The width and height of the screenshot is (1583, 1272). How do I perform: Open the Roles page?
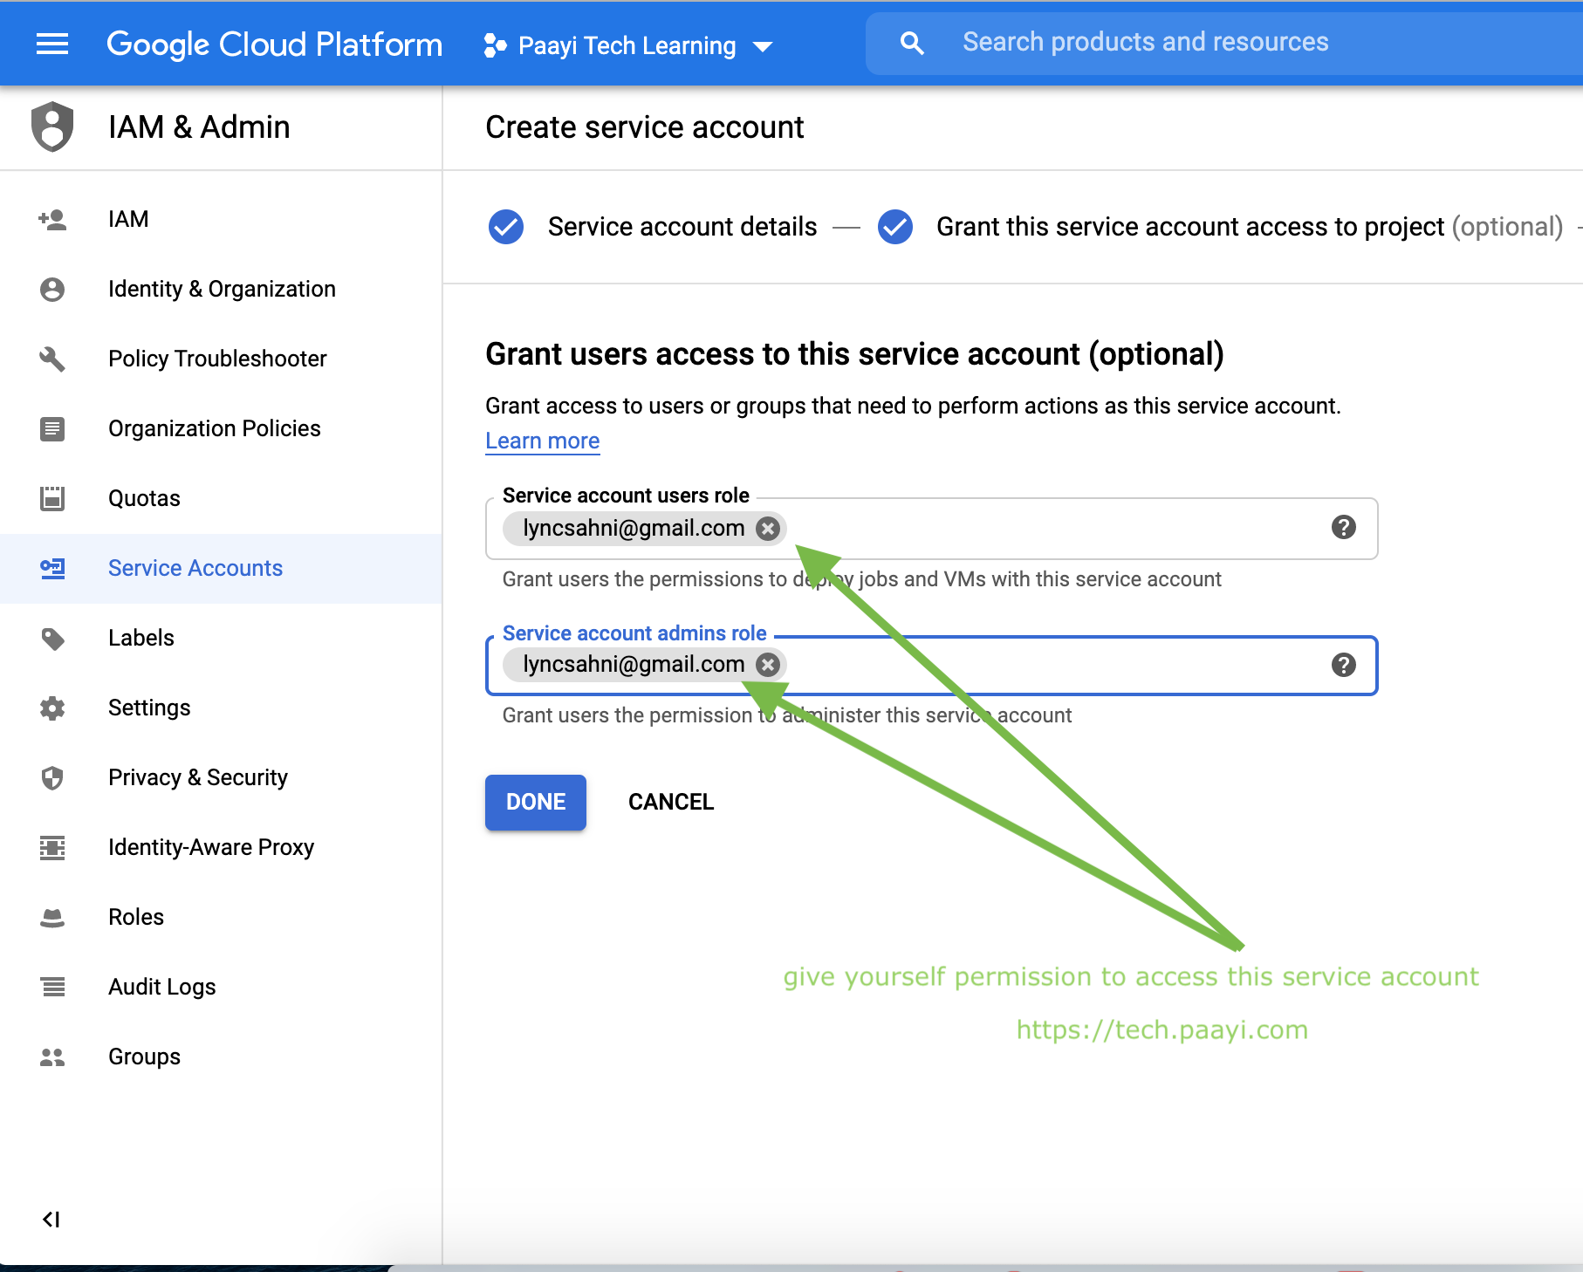pos(221,917)
